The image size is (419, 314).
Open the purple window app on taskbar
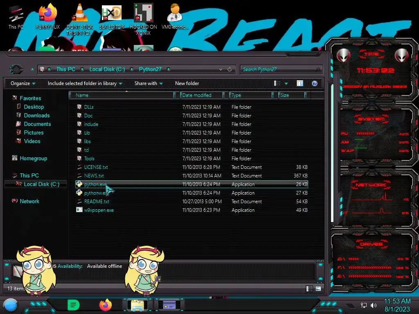click(x=169, y=305)
